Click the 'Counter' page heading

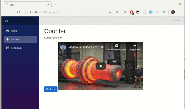click(55, 31)
